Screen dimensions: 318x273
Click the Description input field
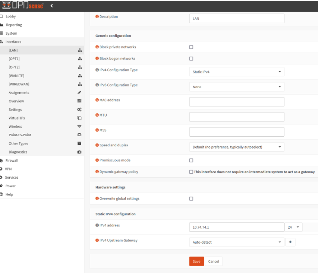[x=237, y=19]
